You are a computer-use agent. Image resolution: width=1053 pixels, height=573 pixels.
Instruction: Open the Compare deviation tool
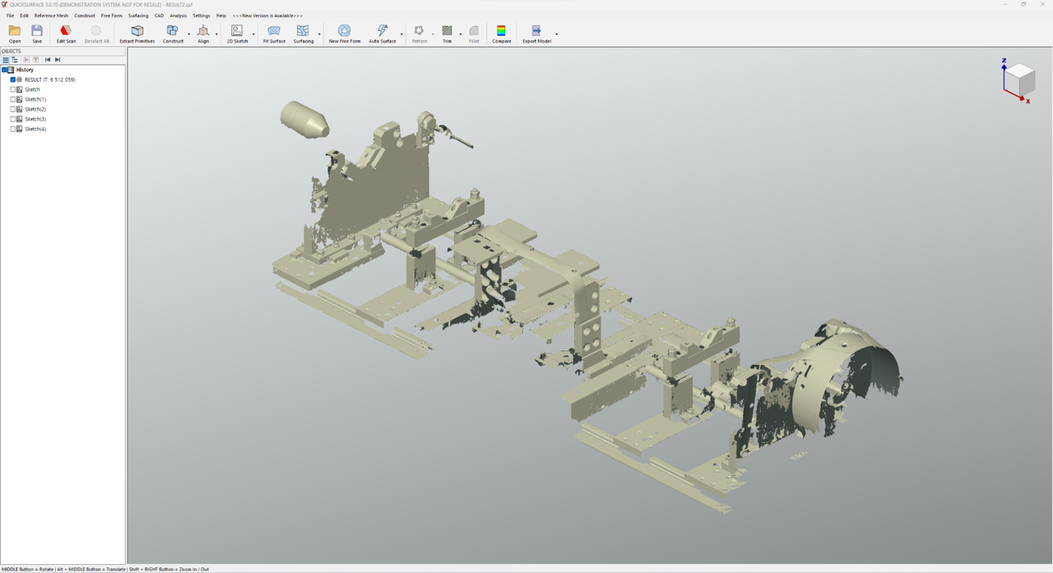pos(501,33)
